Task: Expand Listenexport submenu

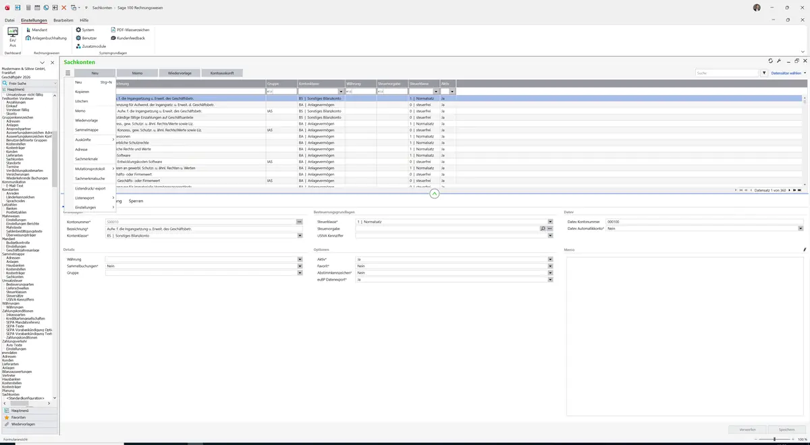Action: click(93, 198)
